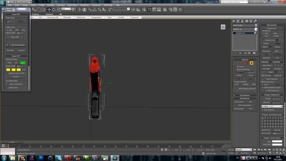This screenshot has height=161, width=286.
Task: Activate the Select and Scale tool
Action: [59, 9]
